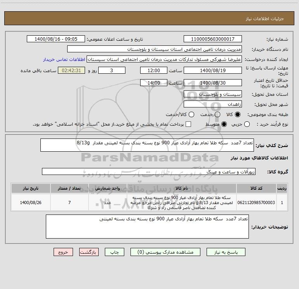Click the نام کالا column header

pos(182,188)
